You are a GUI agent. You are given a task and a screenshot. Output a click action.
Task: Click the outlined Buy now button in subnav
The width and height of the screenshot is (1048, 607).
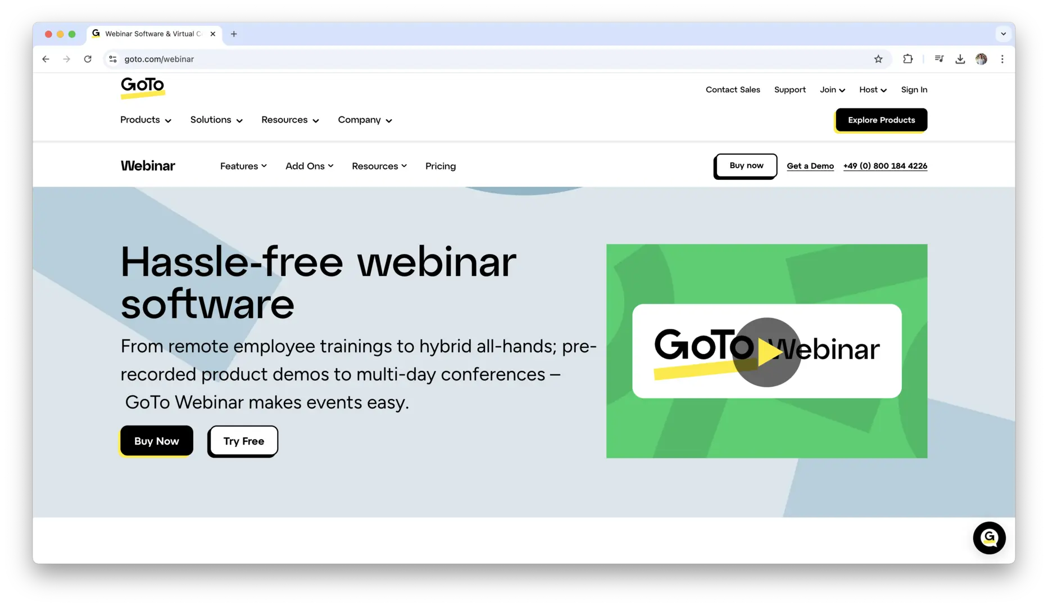click(x=746, y=166)
